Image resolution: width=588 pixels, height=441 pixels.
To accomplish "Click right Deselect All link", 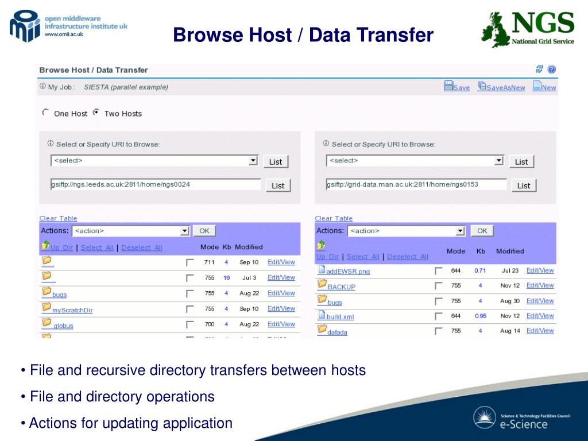I will [408, 257].
